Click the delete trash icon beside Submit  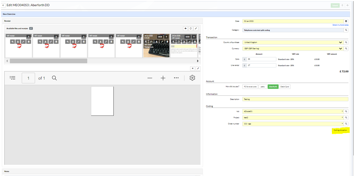[x=342, y=5]
